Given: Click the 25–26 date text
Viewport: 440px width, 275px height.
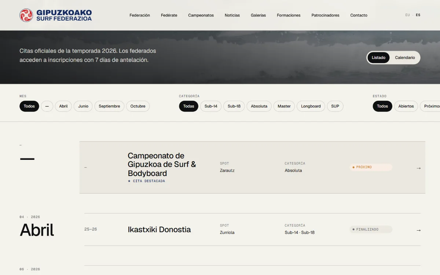Looking at the screenshot, I should [x=91, y=229].
